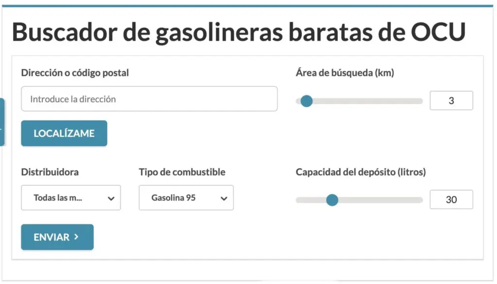Click the "Área de búsqueda (km)" label
The width and height of the screenshot is (497, 284).
point(345,73)
